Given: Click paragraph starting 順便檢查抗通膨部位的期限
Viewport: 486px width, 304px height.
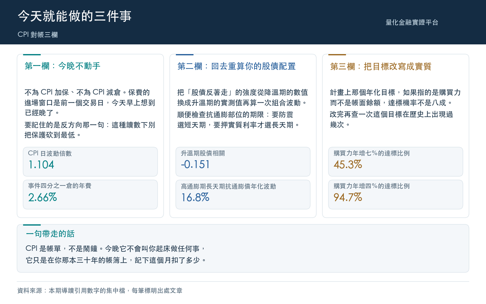Looking at the screenshot, I should (x=239, y=120).
